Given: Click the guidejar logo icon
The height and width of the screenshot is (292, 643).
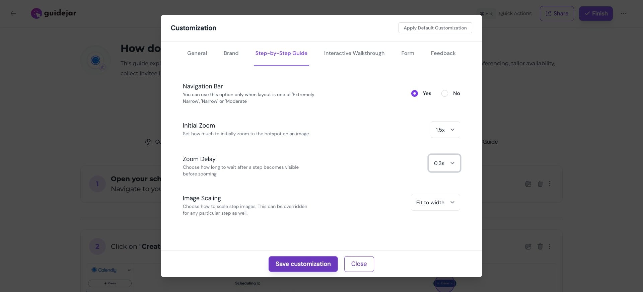Looking at the screenshot, I should (36, 13).
